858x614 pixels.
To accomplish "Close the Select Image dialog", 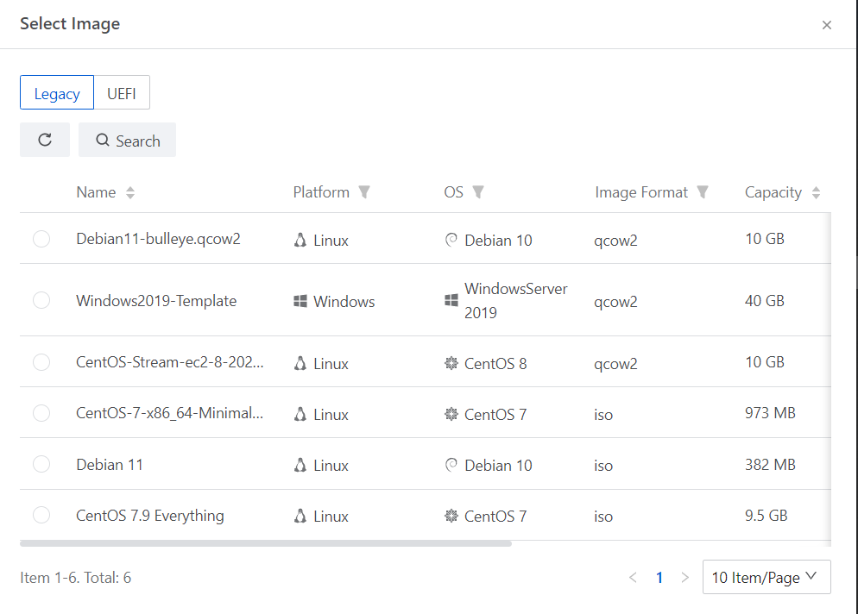I will [827, 25].
